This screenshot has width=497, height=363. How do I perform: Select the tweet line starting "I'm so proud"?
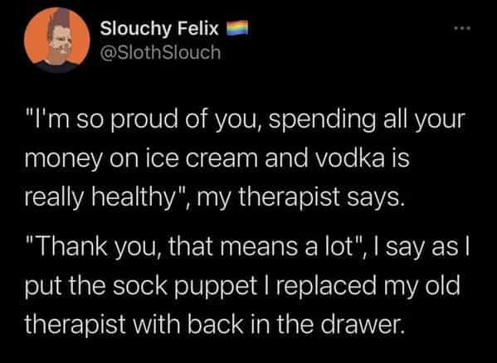(244, 120)
